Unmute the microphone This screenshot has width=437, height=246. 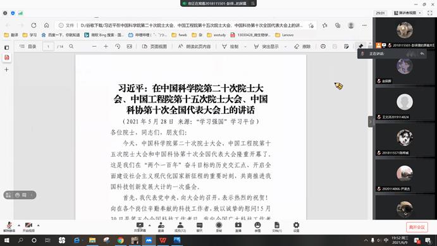coord(9,227)
